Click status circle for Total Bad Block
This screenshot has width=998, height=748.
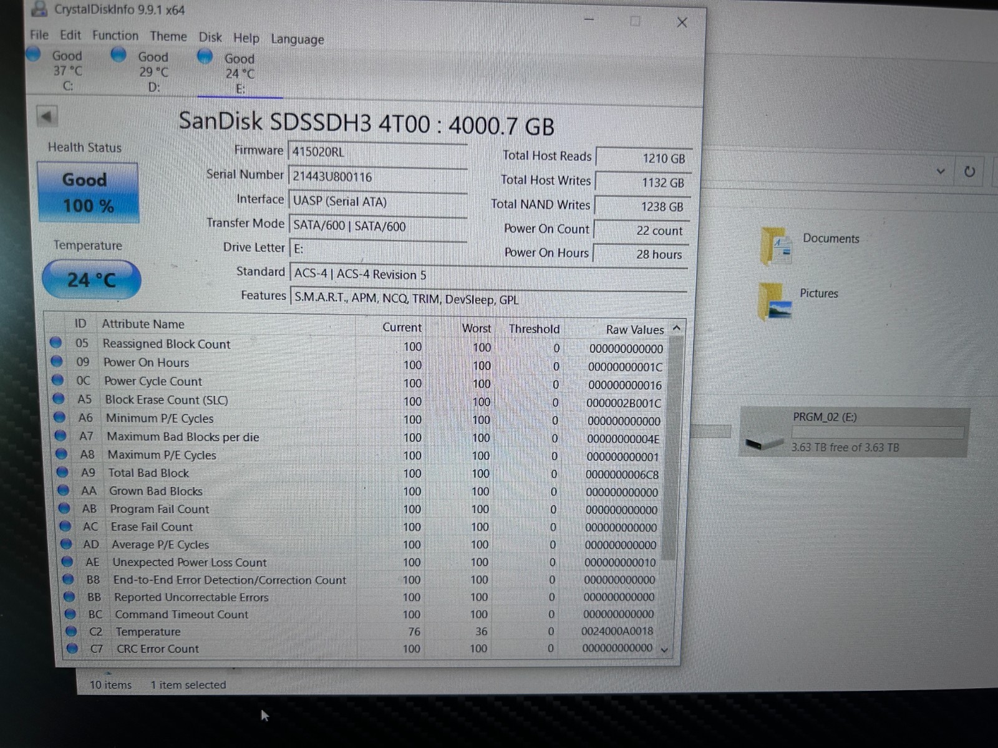click(62, 472)
